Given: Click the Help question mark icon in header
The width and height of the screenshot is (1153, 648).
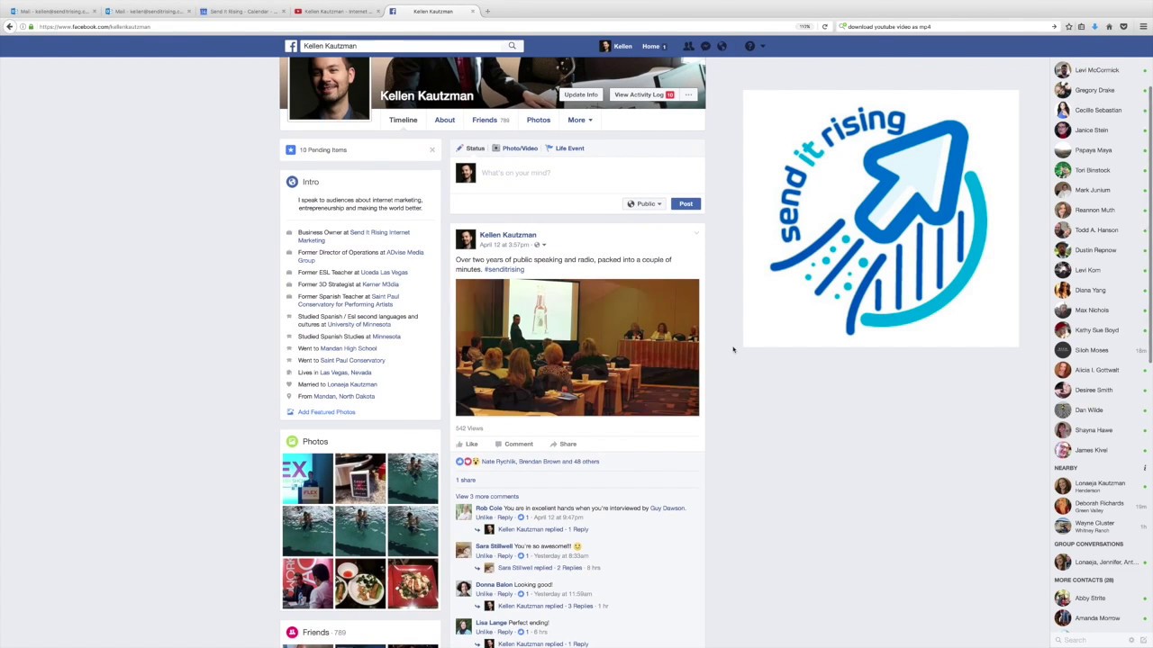Looking at the screenshot, I should [749, 46].
